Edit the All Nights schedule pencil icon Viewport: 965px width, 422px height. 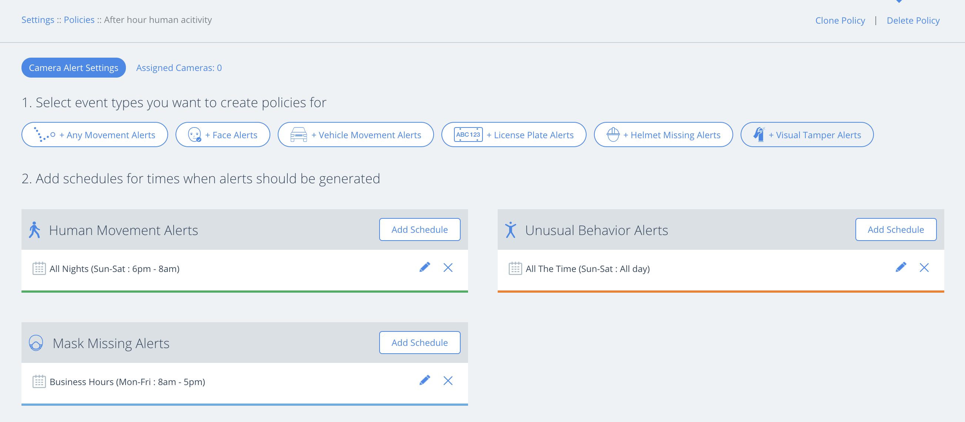coord(424,267)
